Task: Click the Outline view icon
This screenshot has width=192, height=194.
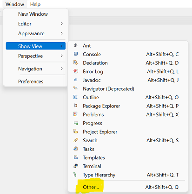Action: [x=75, y=97]
